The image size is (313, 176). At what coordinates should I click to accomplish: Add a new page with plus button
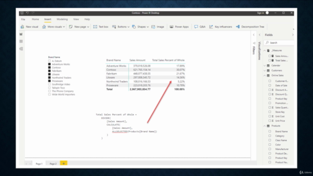[64, 163]
